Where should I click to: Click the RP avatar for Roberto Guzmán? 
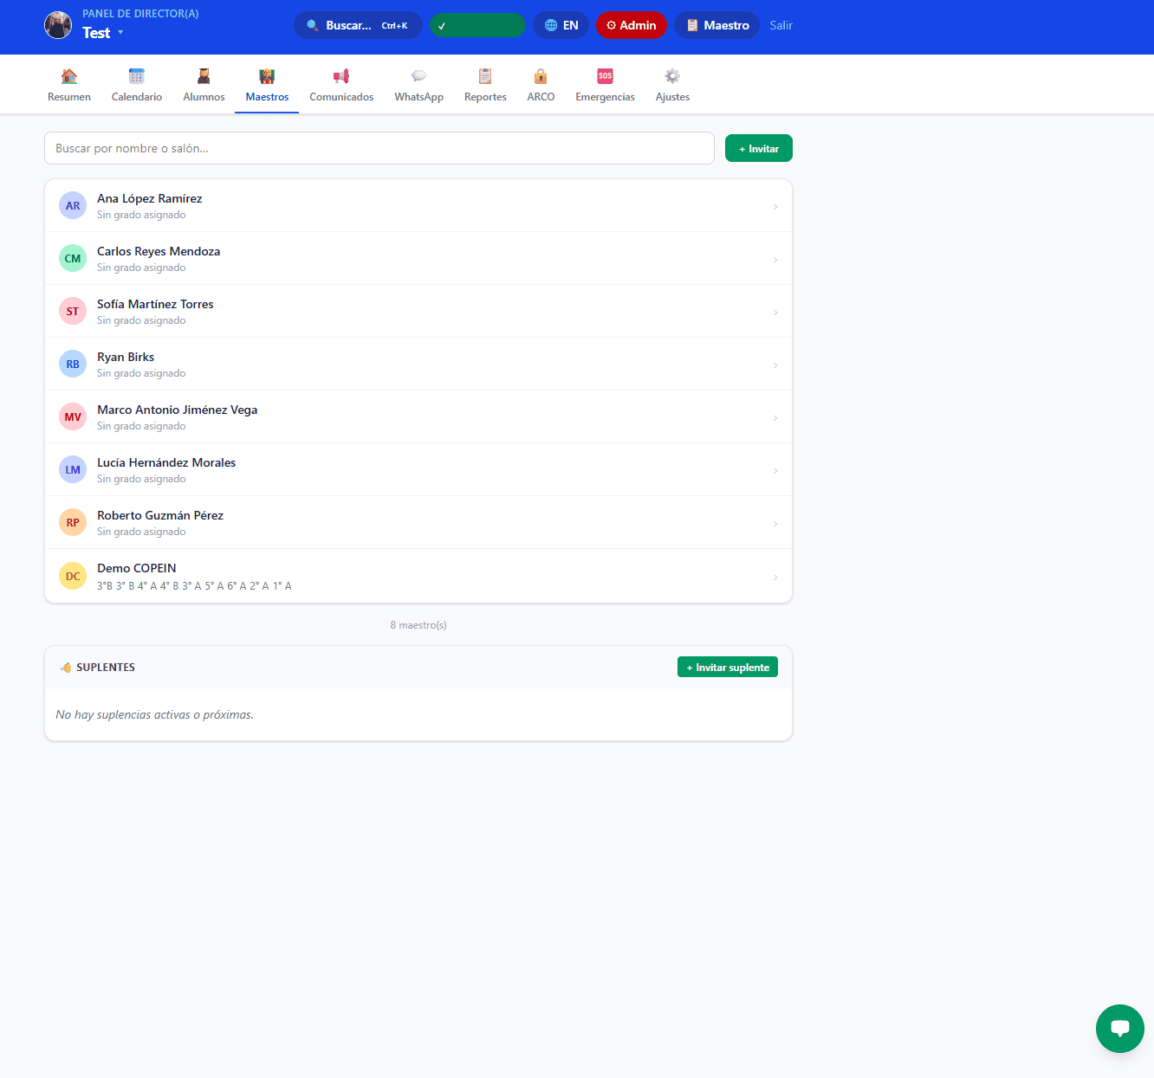click(73, 522)
